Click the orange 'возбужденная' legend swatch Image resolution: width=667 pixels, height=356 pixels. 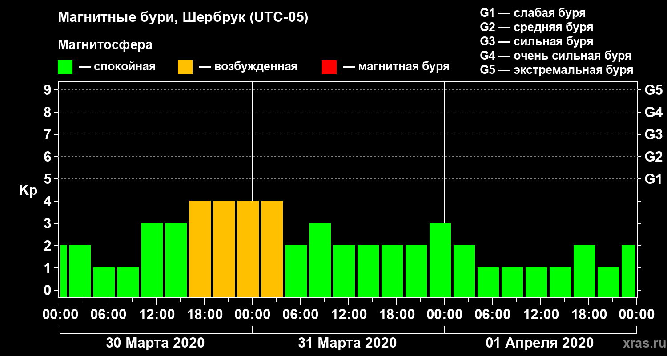(185, 67)
